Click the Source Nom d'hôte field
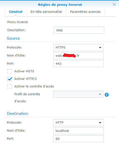119x149 pixels. coord(78,56)
